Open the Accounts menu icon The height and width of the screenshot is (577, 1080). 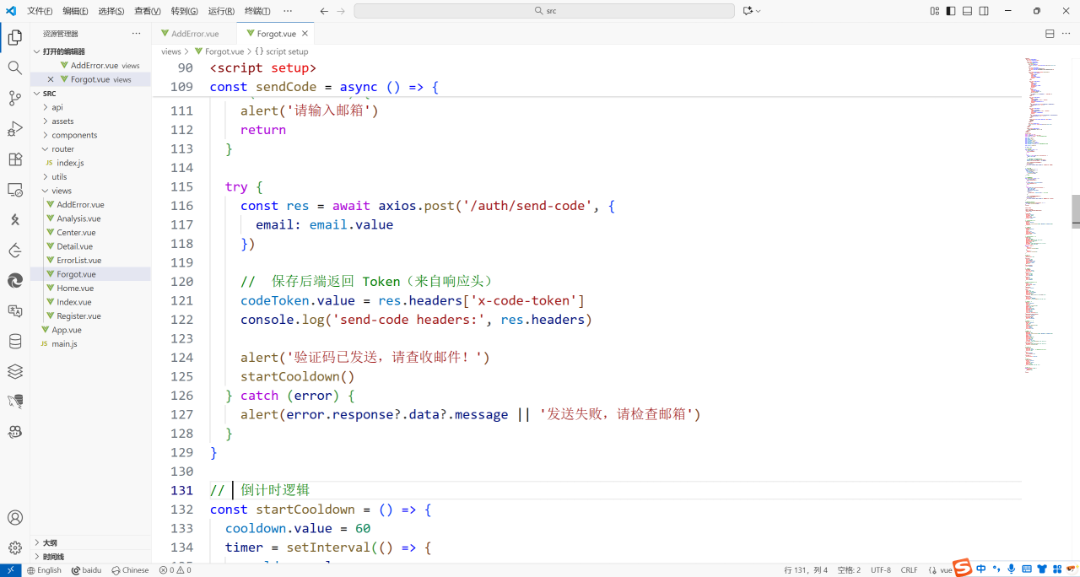tap(14, 517)
